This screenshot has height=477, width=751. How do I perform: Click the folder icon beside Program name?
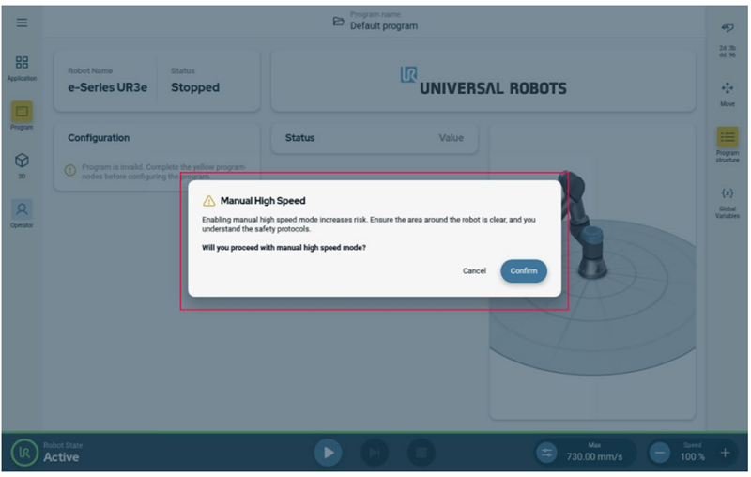pos(338,22)
